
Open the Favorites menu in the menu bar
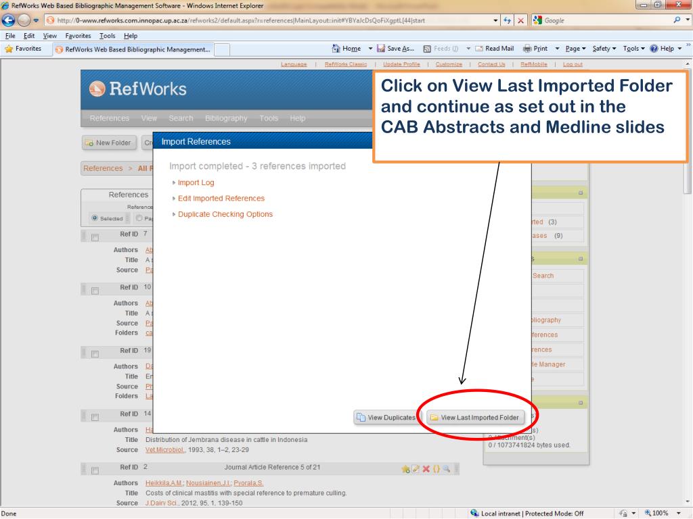pyautogui.click(x=79, y=36)
